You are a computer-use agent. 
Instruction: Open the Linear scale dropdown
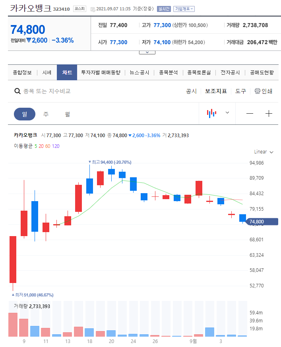[x=264, y=152]
